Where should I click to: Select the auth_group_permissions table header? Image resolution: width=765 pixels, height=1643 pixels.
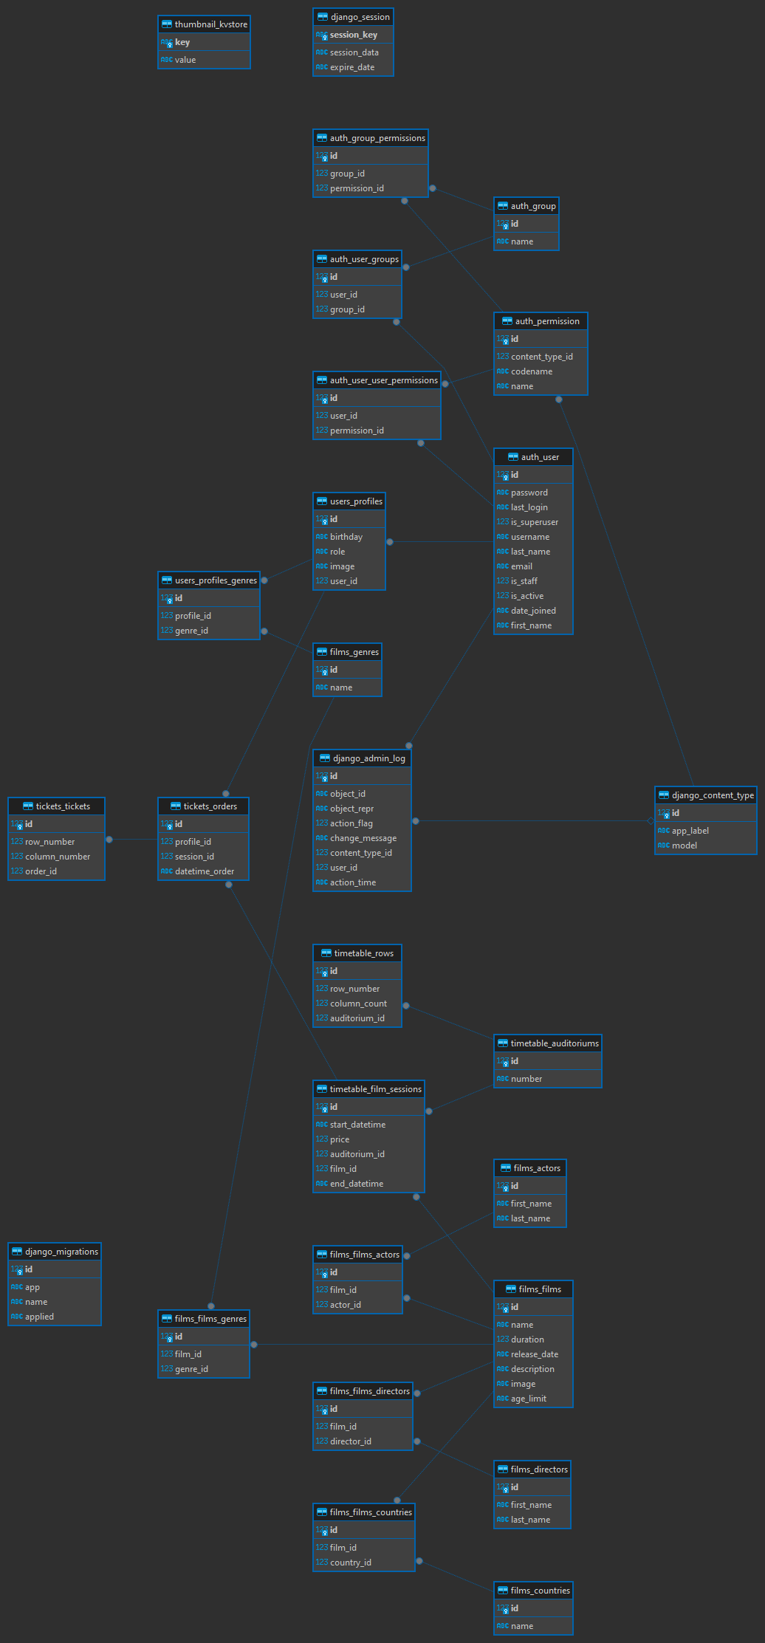(x=377, y=138)
